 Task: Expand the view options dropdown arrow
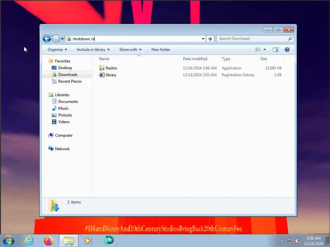tap(265, 50)
